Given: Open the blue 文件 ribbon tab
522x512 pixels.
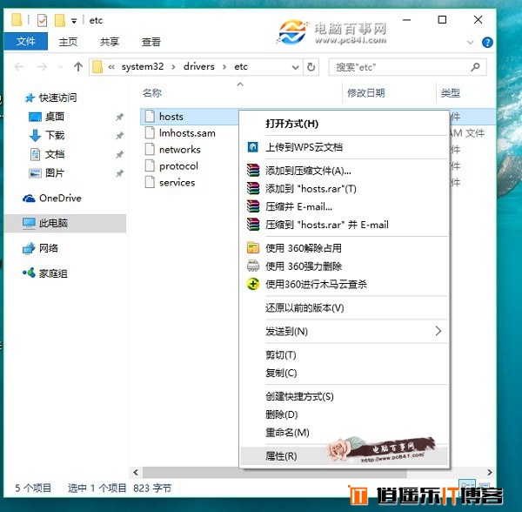Looking at the screenshot, I should (26, 41).
